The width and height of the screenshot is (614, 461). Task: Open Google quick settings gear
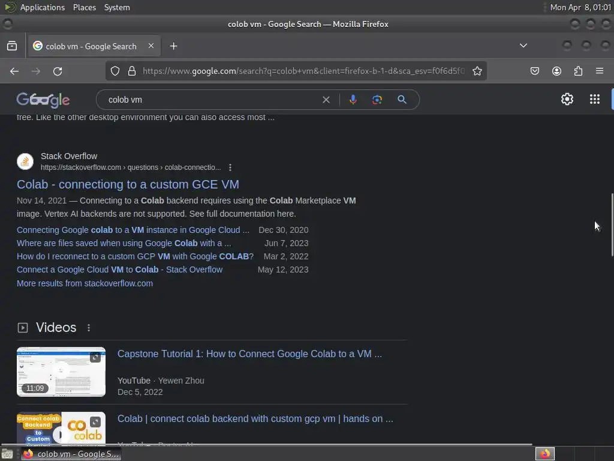567,99
